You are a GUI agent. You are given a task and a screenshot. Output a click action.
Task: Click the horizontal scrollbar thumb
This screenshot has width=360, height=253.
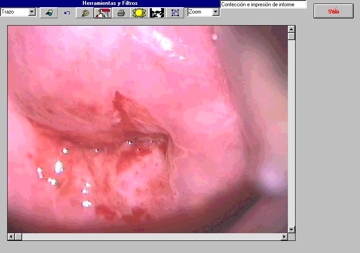tap(18, 236)
